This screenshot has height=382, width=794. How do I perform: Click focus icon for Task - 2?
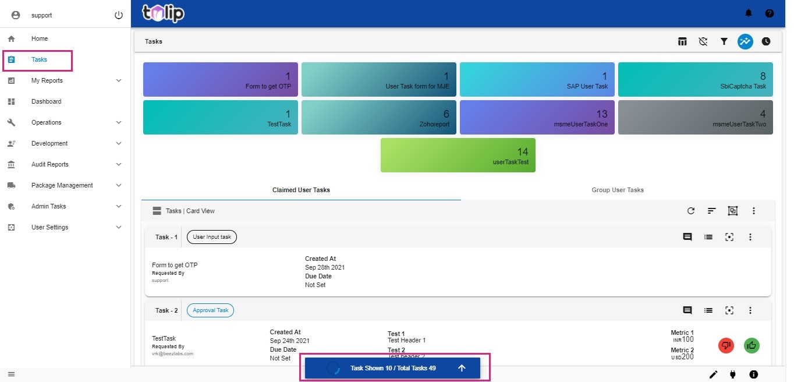(729, 310)
